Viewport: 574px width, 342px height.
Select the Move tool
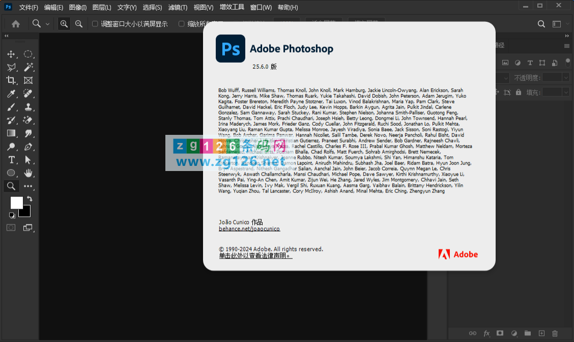click(11, 54)
